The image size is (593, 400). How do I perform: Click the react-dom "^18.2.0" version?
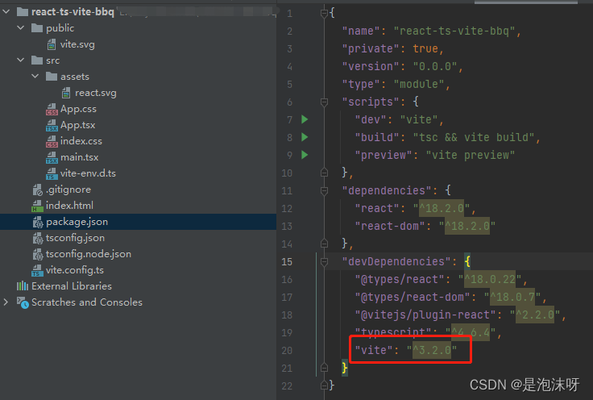point(467,226)
